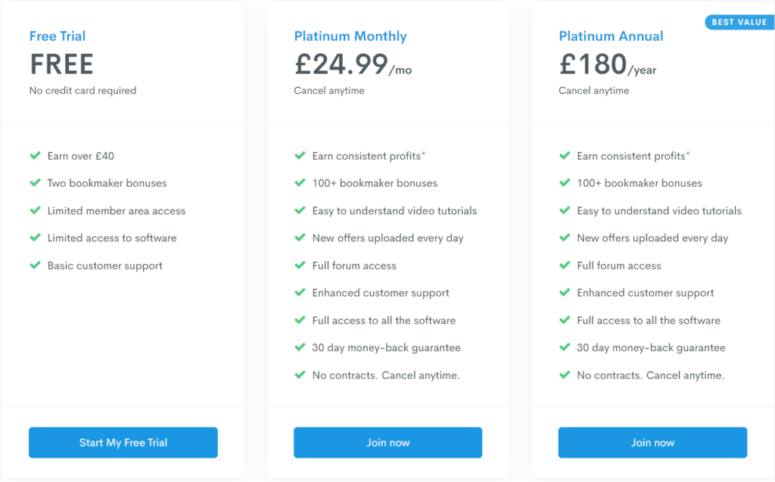The image size is (775, 482).
Task: Click the 'BEST VALUE' badge
Action: (x=739, y=22)
